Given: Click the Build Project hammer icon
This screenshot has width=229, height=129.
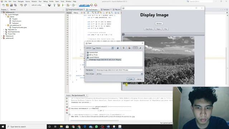Looking at the screenshot, I should coord(54,5).
